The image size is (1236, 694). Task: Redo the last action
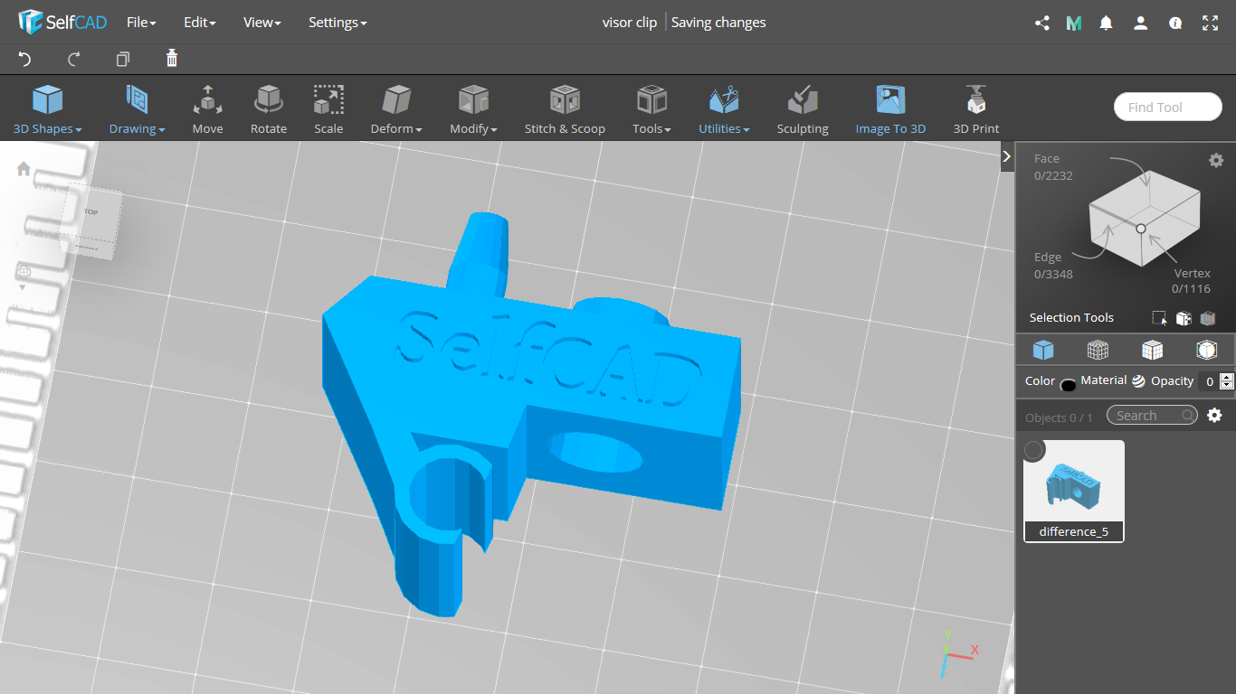(74, 59)
